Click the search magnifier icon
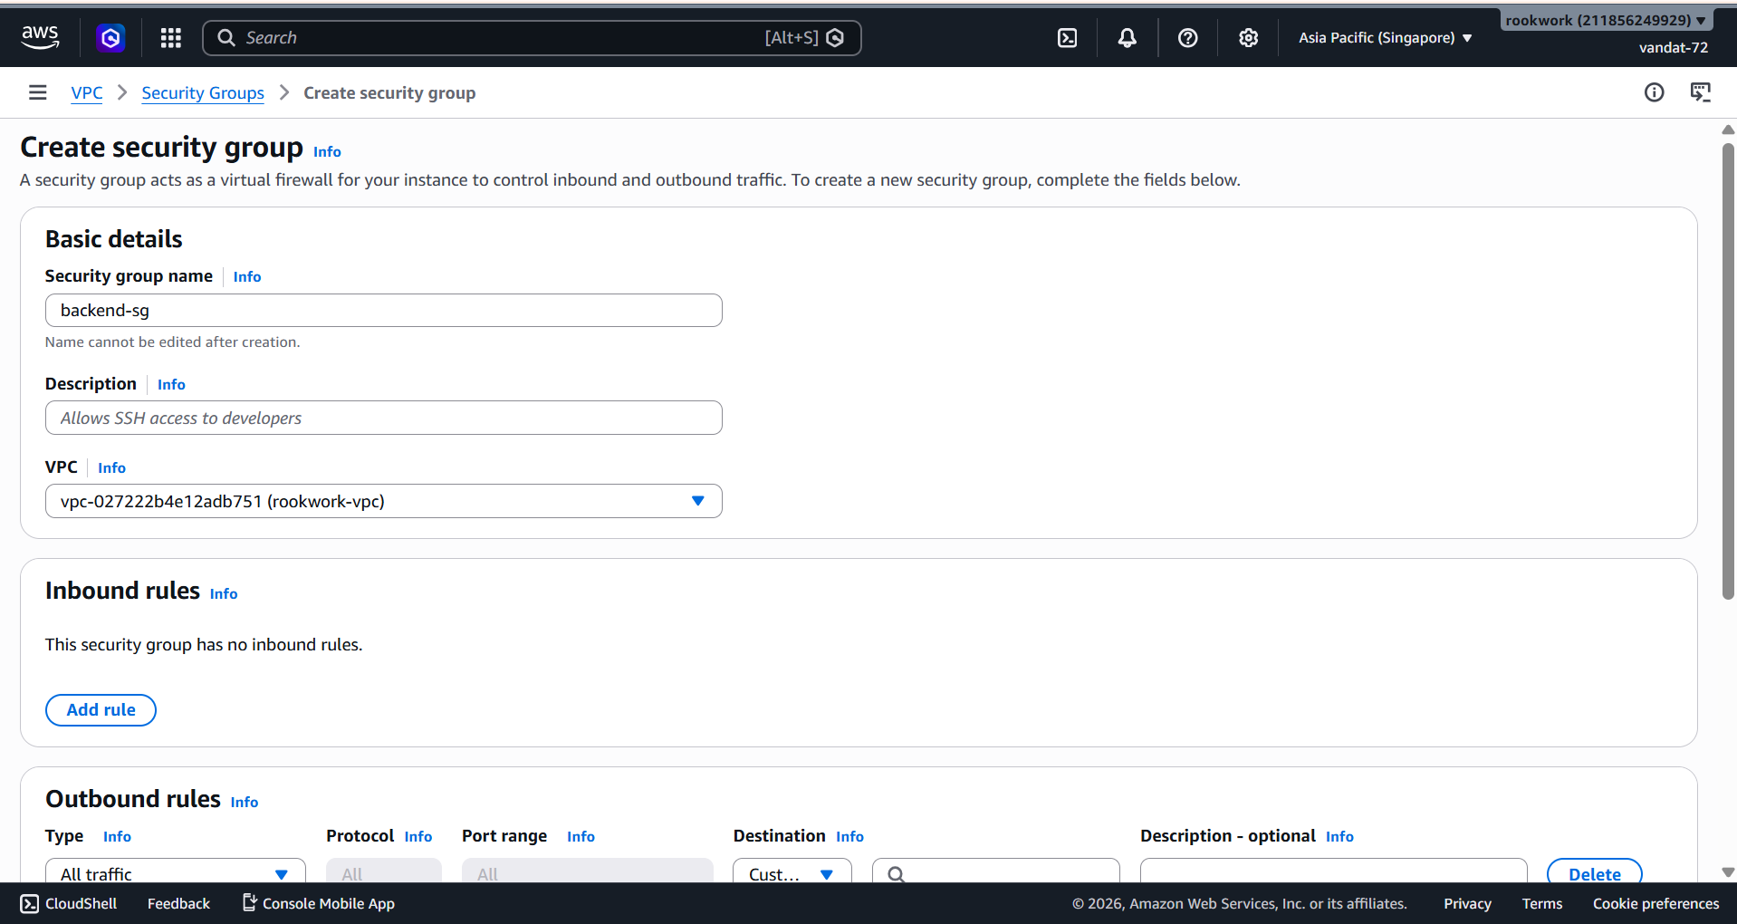 point(226,37)
